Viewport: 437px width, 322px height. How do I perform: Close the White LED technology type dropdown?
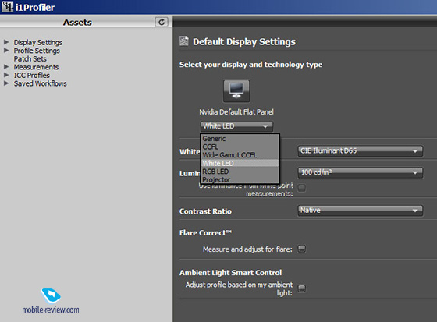pos(236,126)
